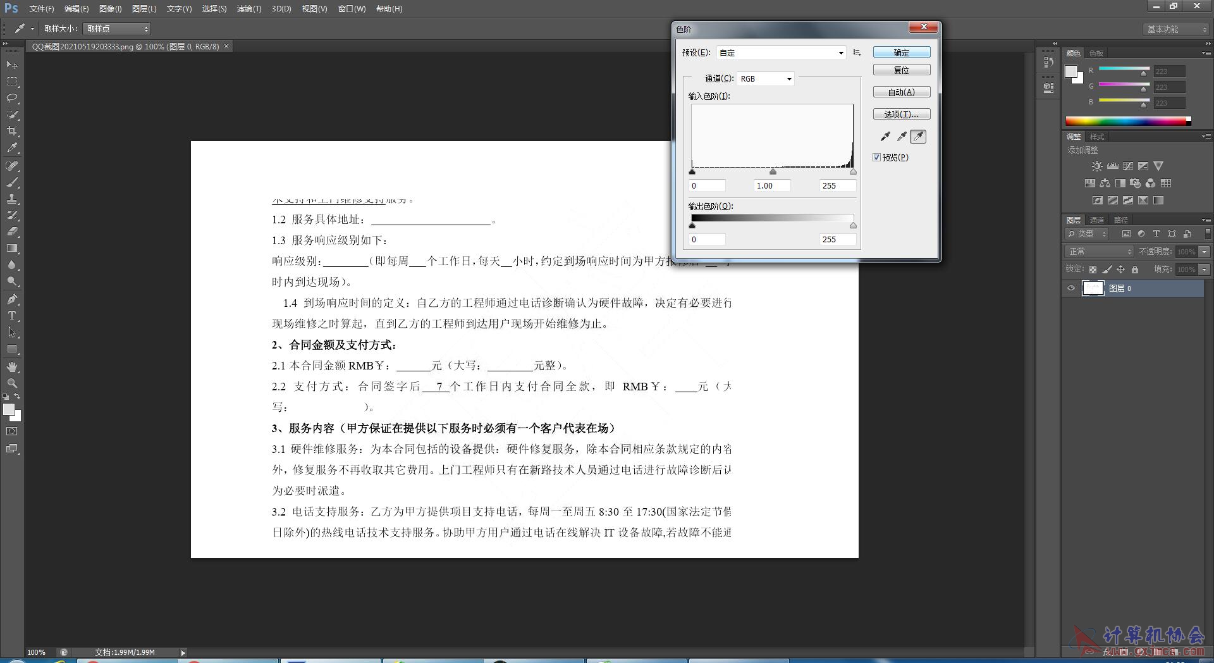
Task: Select the Crop tool in toolbar
Action: pos(12,131)
